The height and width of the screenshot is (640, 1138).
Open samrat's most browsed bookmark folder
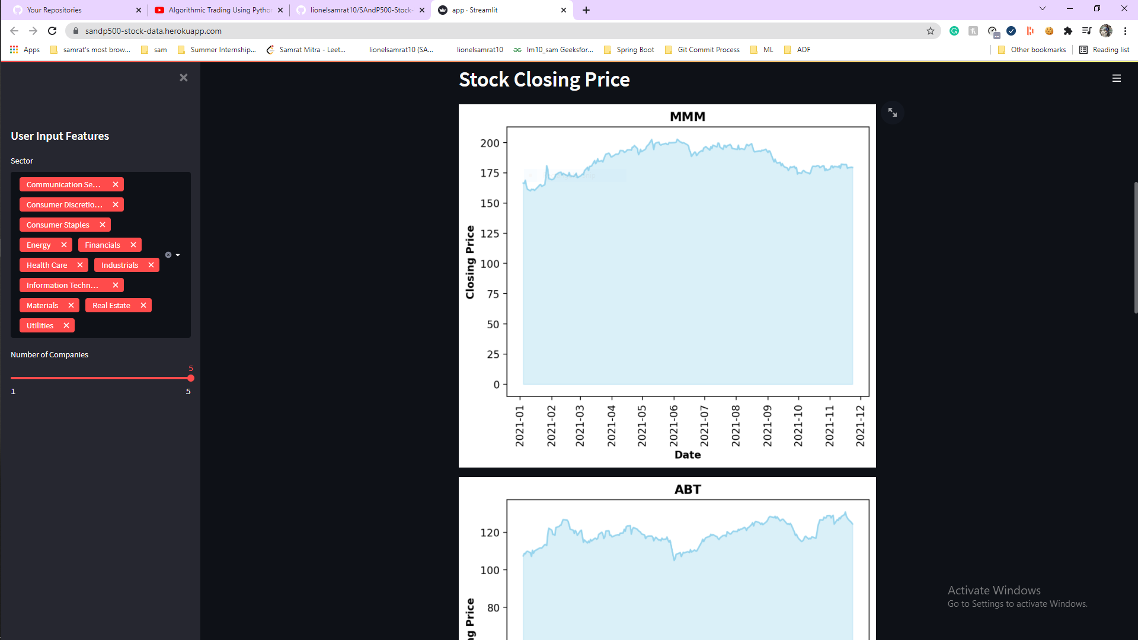90,50
